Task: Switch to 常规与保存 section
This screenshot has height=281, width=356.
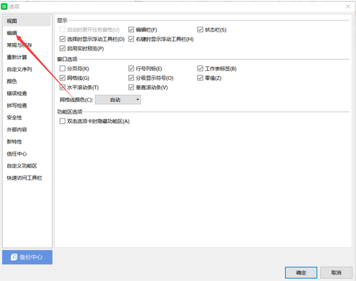Action: pyautogui.click(x=19, y=45)
